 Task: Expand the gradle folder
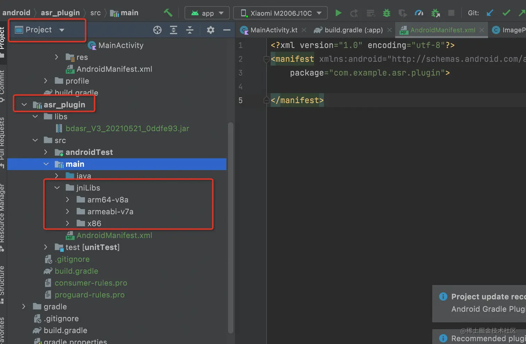(24, 306)
